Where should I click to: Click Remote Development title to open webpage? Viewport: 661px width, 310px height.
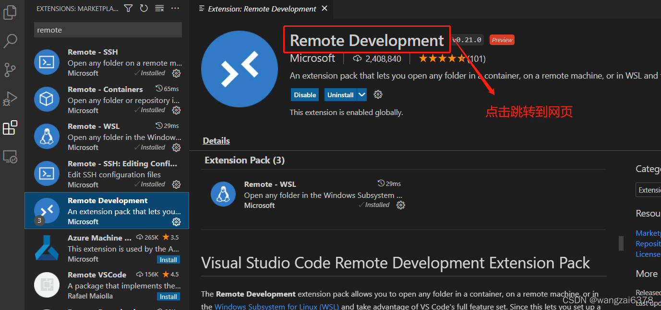click(x=367, y=40)
